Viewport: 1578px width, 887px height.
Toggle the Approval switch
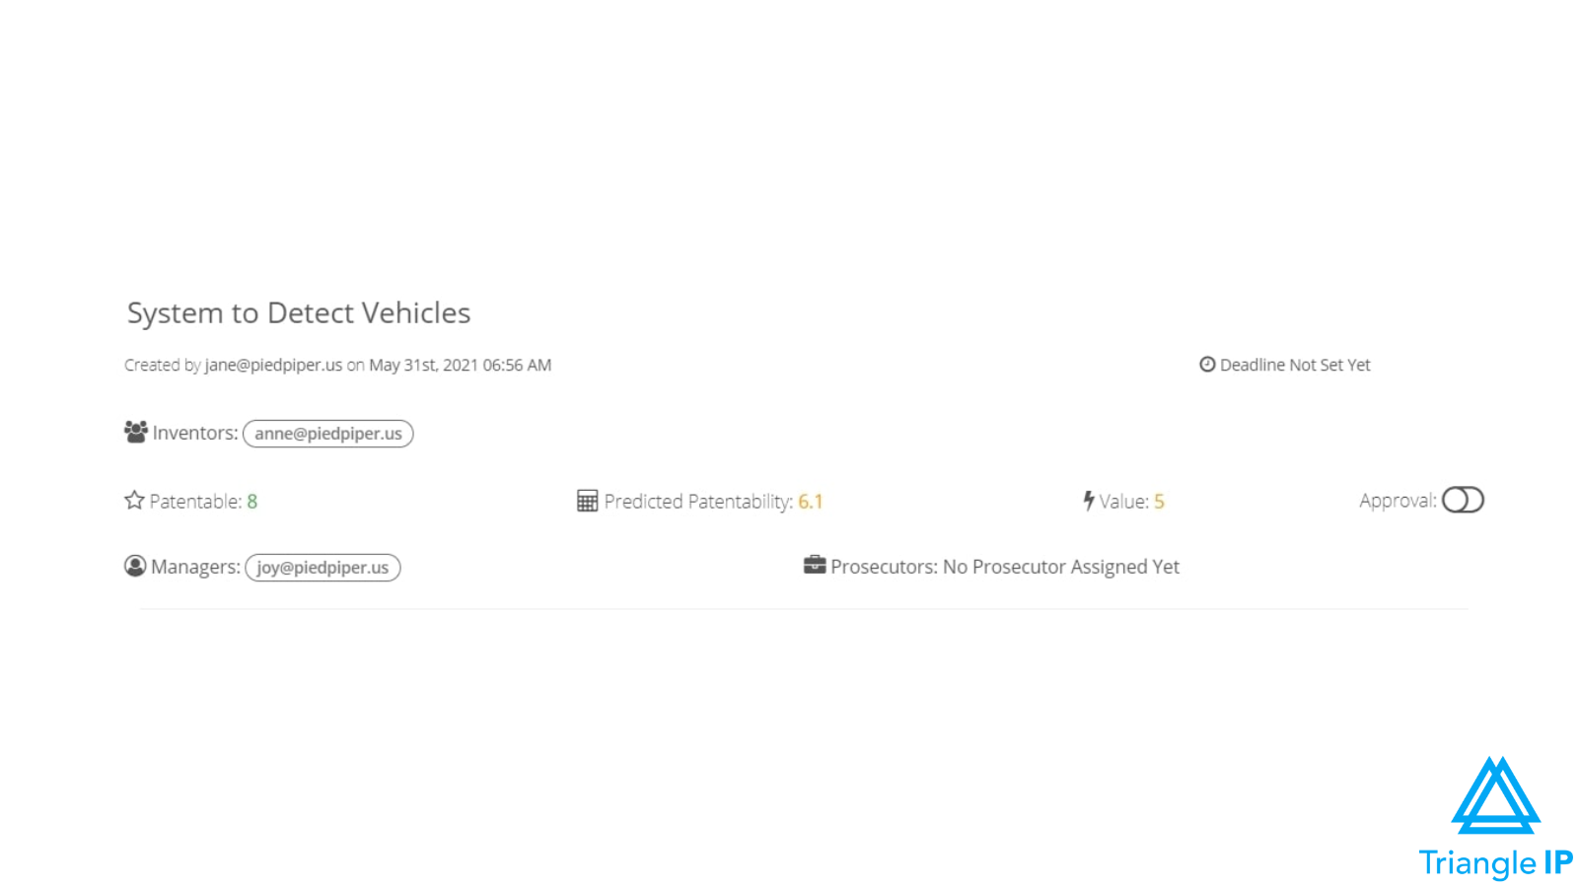[1463, 501]
